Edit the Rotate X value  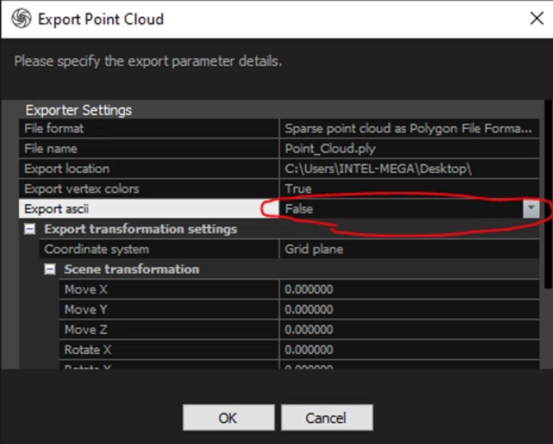click(x=408, y=349)
